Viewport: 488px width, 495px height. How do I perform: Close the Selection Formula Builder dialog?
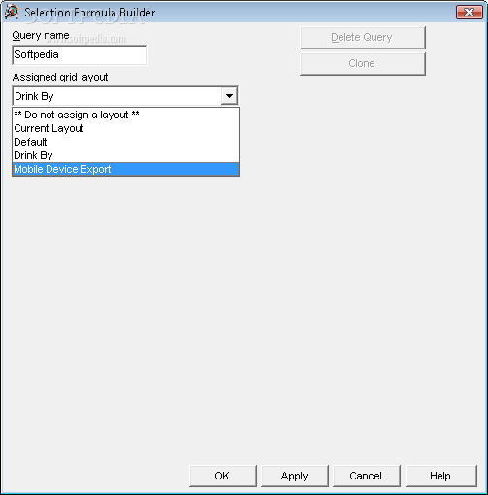[470, 13]
